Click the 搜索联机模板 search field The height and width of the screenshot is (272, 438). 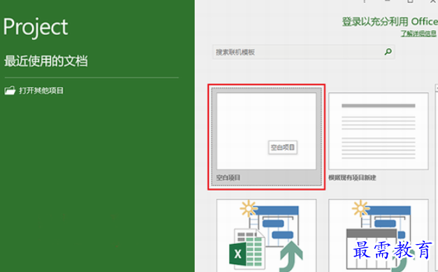pos(303,52)
